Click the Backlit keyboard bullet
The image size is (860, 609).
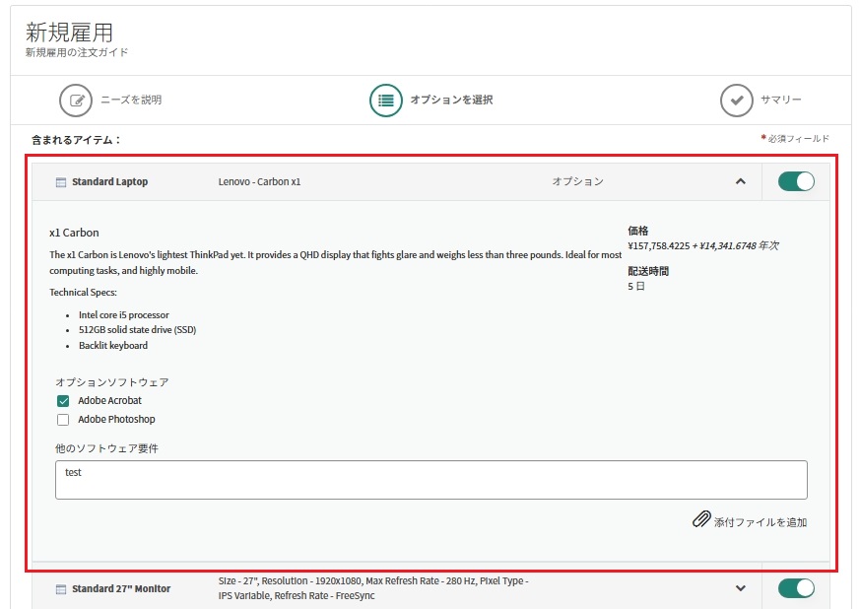pos(113,346)
